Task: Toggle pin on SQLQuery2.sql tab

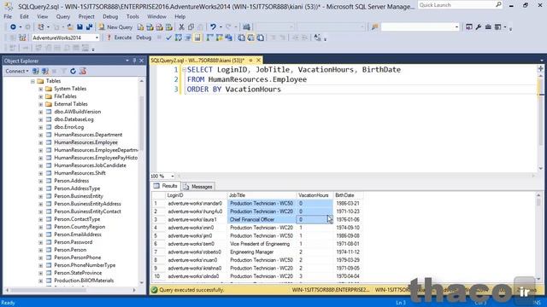Action: (x=250, y=61)
